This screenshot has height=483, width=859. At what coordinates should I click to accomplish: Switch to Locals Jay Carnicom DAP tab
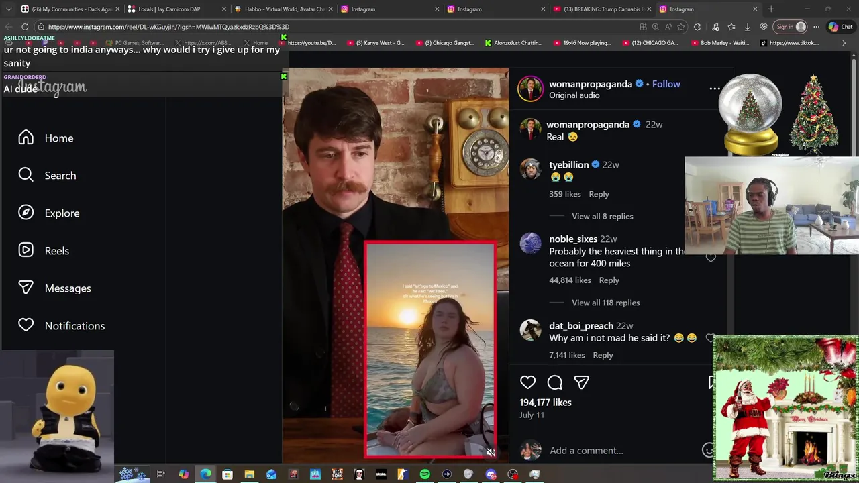pos(175,9)
